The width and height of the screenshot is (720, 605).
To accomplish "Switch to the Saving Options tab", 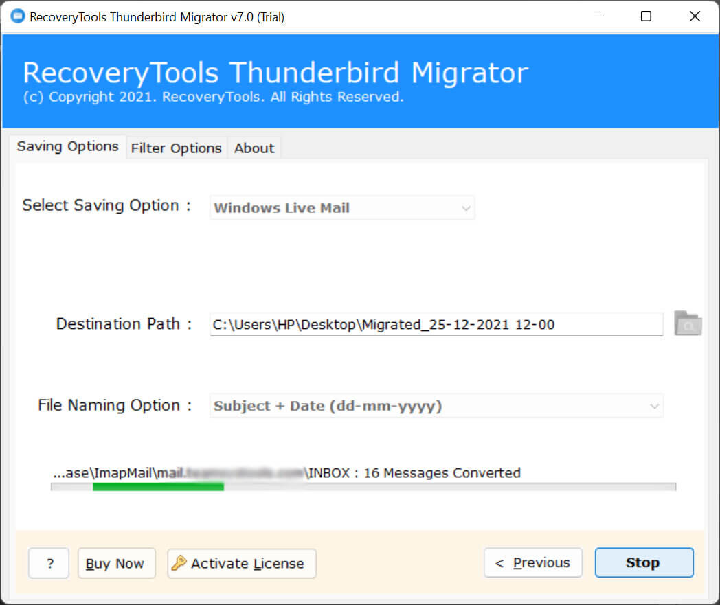I will [68, 146].
